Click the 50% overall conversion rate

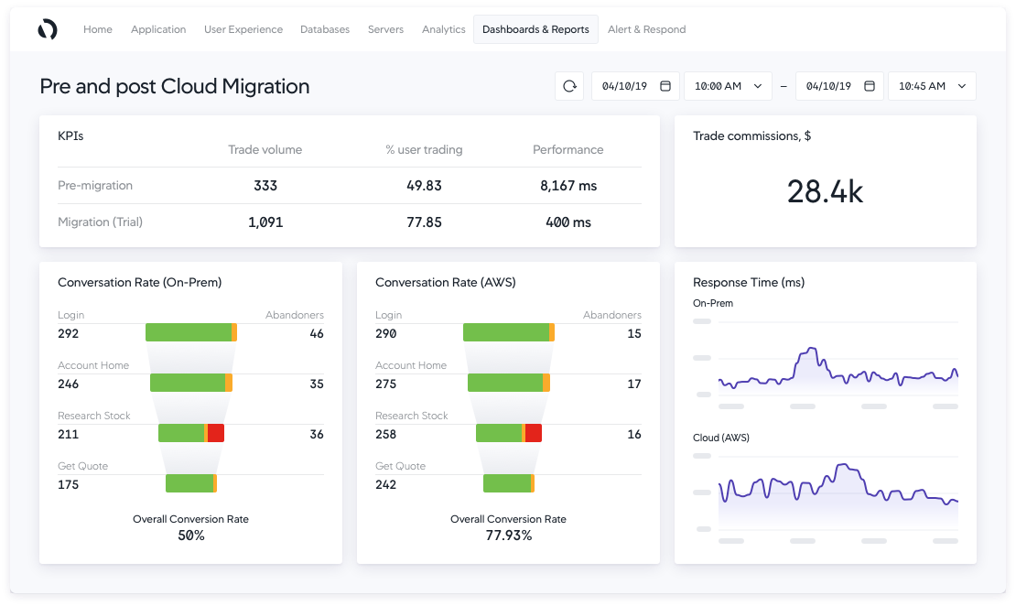click(x=191, y=536)
